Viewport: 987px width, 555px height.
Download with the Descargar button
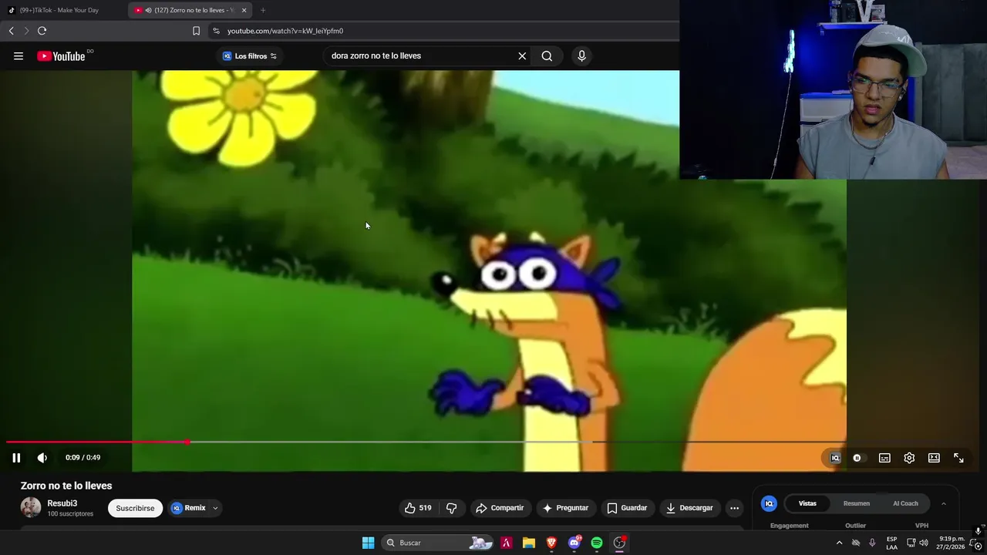pos(689,508)
